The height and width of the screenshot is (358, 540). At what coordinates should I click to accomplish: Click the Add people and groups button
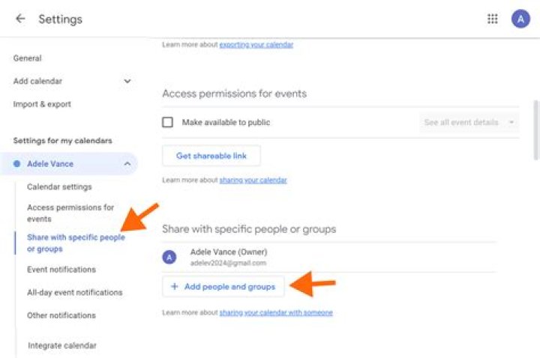[223, 286]
